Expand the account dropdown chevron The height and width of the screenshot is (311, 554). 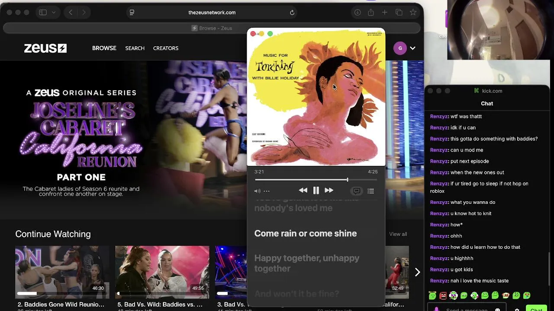[413, 48]
